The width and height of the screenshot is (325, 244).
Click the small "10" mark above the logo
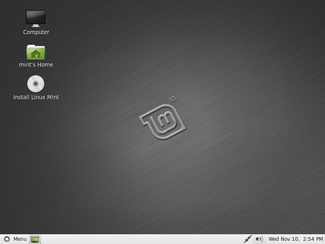[172, 99]
